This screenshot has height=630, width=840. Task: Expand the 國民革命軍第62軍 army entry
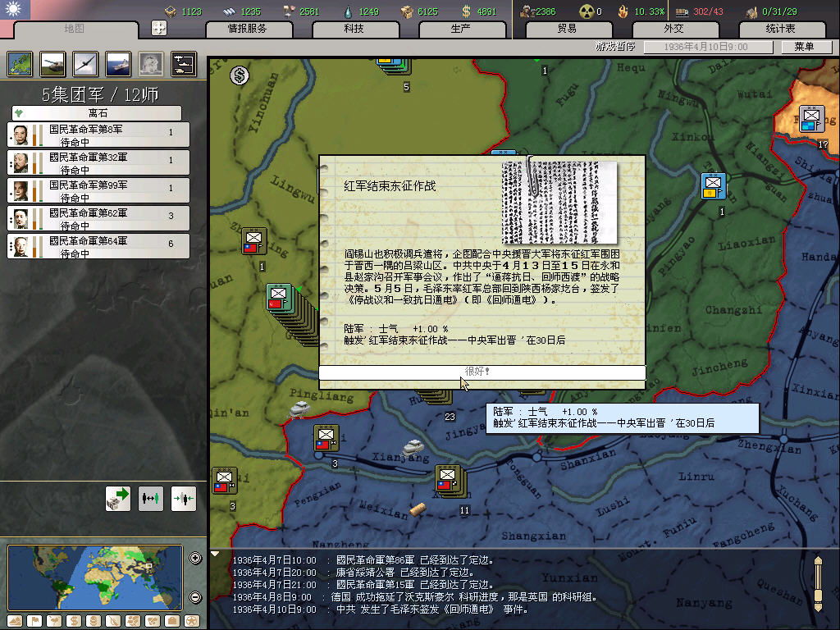coord(98,218)
